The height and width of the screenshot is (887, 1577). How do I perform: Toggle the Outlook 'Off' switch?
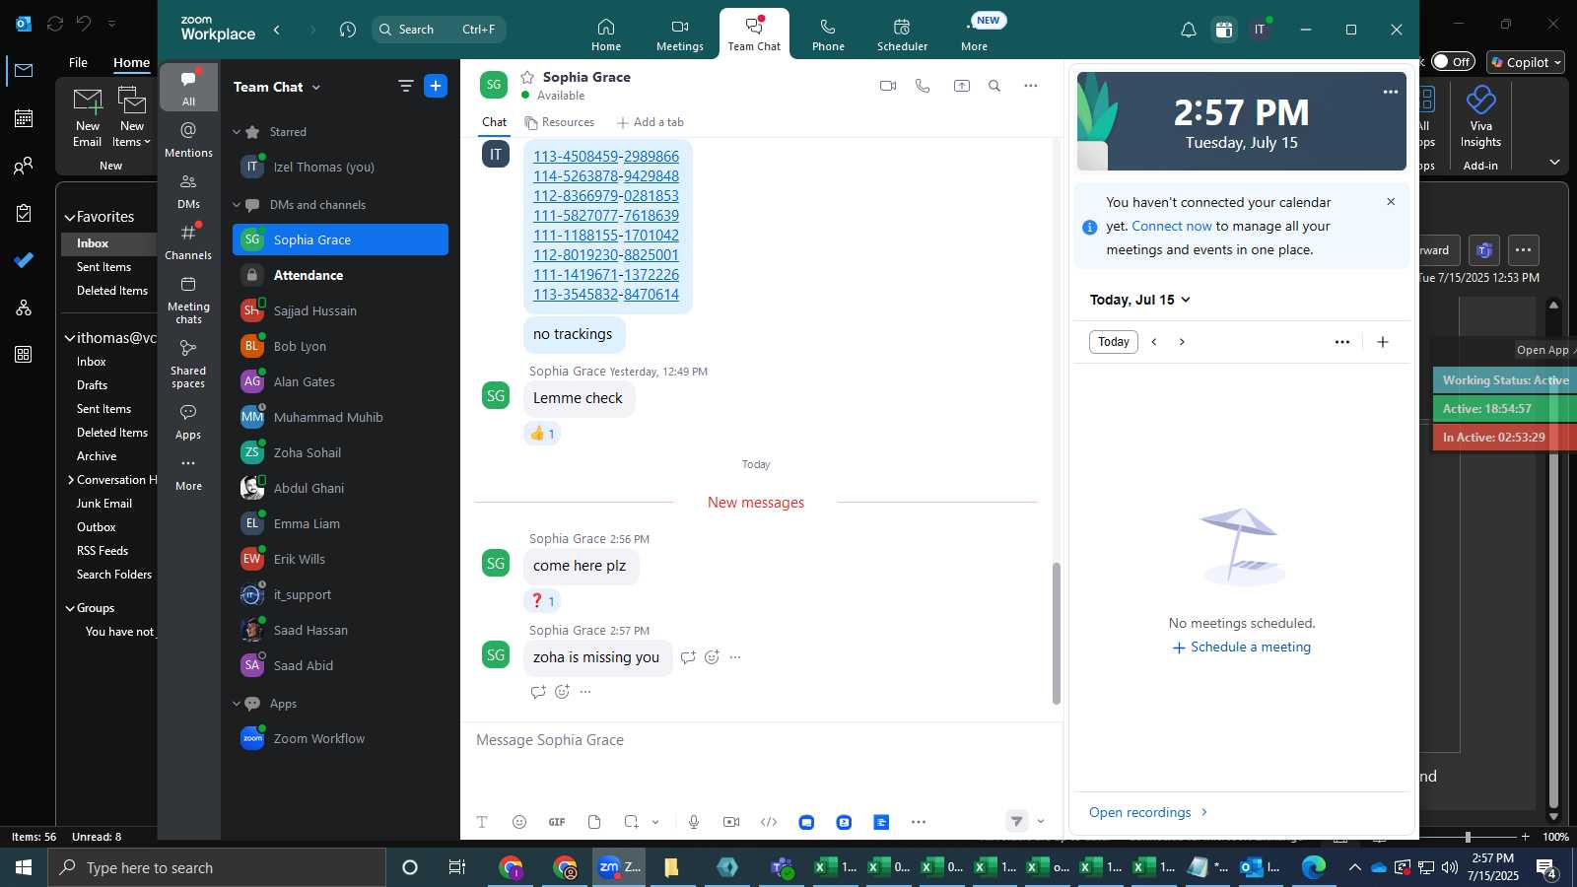[x=1453, y=61]
